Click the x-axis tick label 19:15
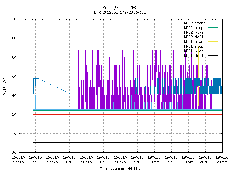The height and width of the screenshot is (172, 229). point(154,162)
